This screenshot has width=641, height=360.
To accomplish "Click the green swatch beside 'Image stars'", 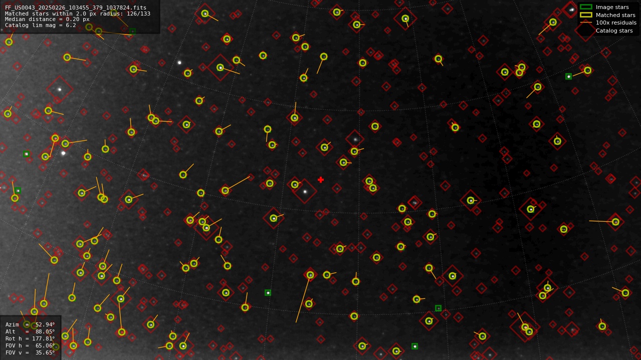I will [x=586, y=7].
